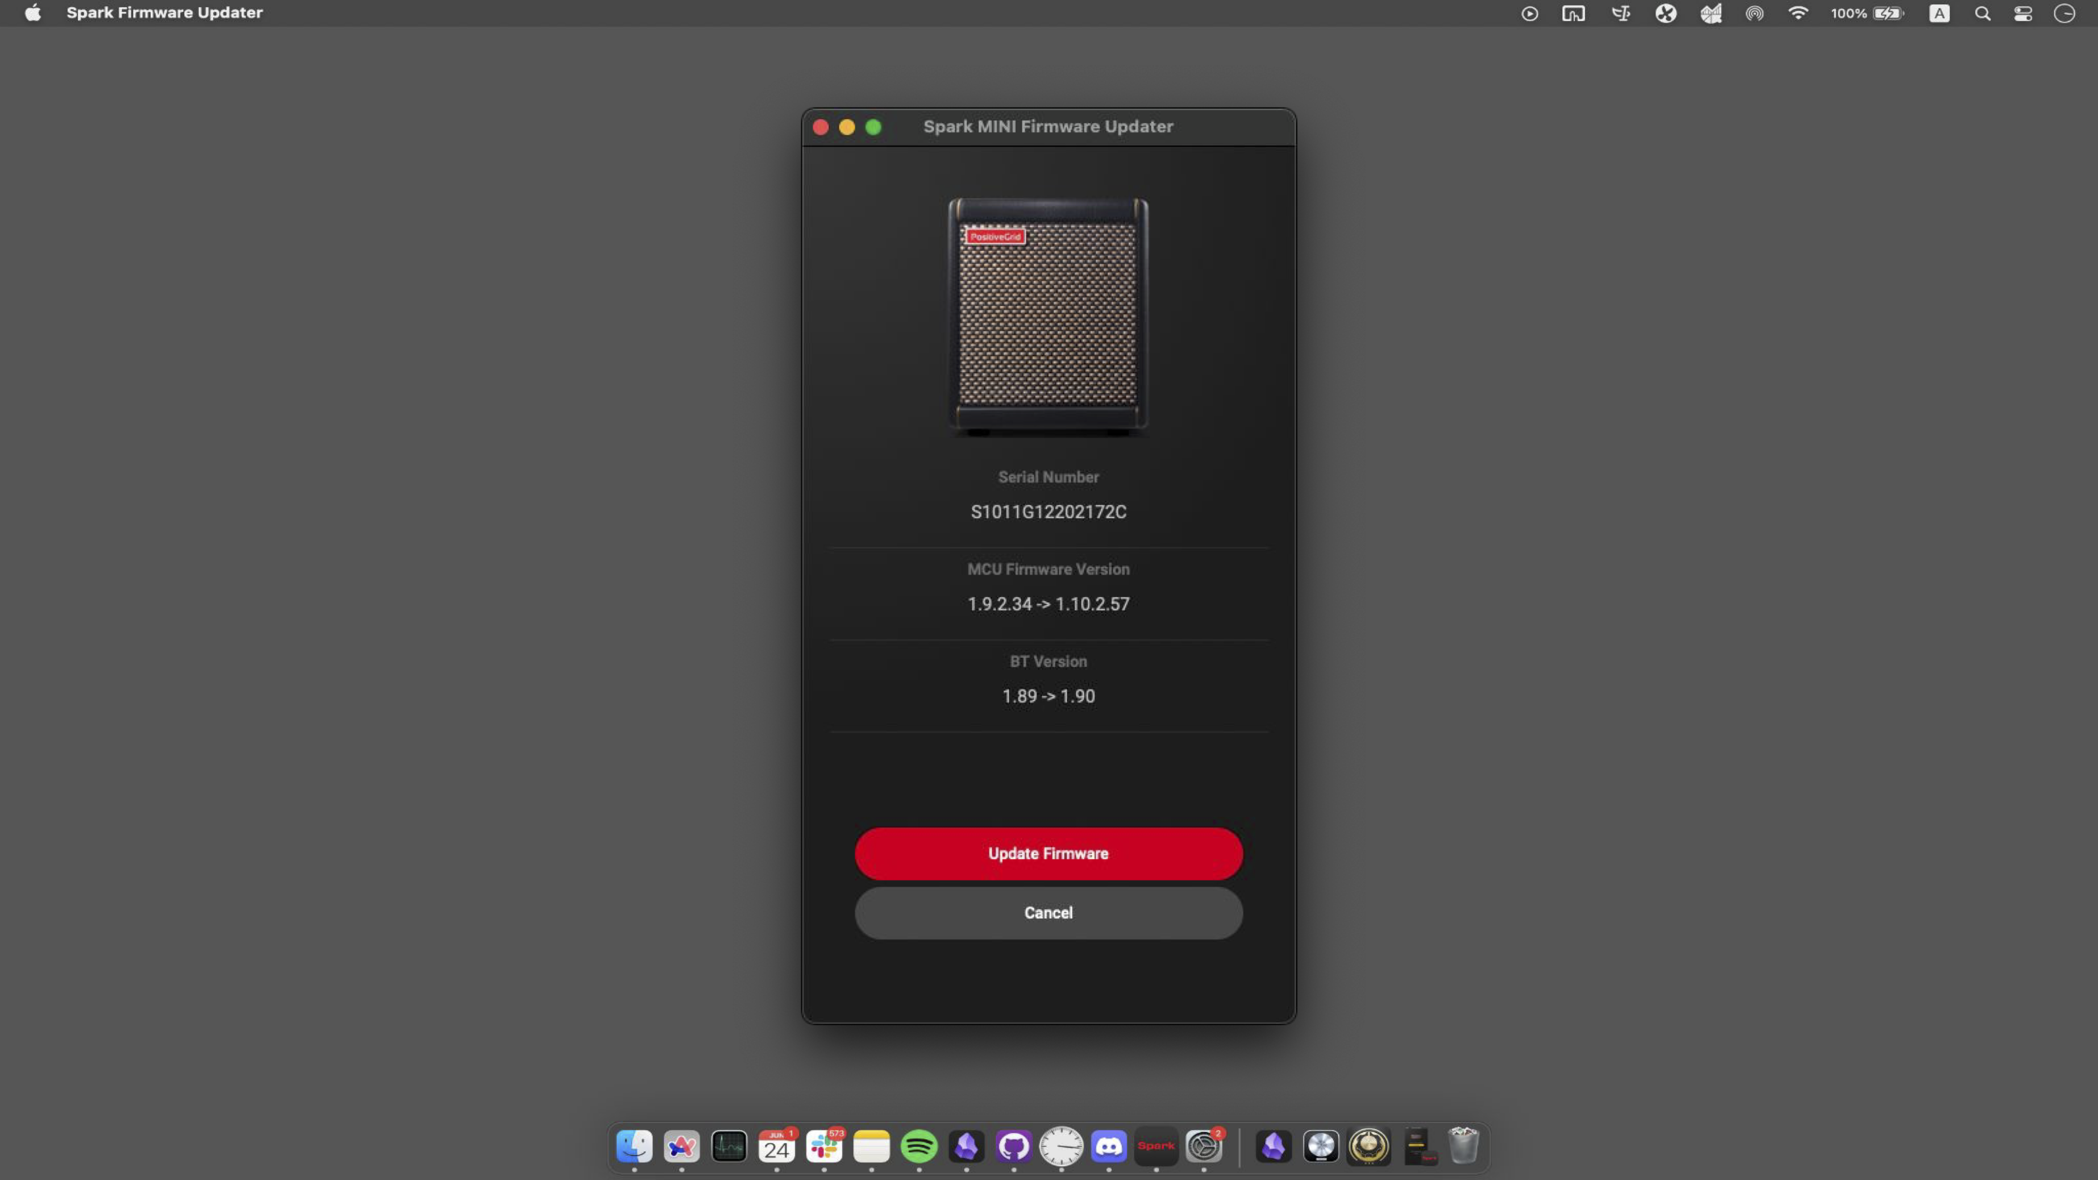Open the Clock app in the dock

coord(1061,1147)
